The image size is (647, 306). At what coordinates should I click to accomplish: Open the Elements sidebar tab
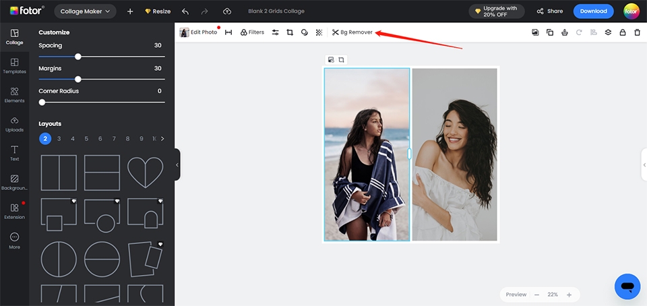(x=14, y=94)
